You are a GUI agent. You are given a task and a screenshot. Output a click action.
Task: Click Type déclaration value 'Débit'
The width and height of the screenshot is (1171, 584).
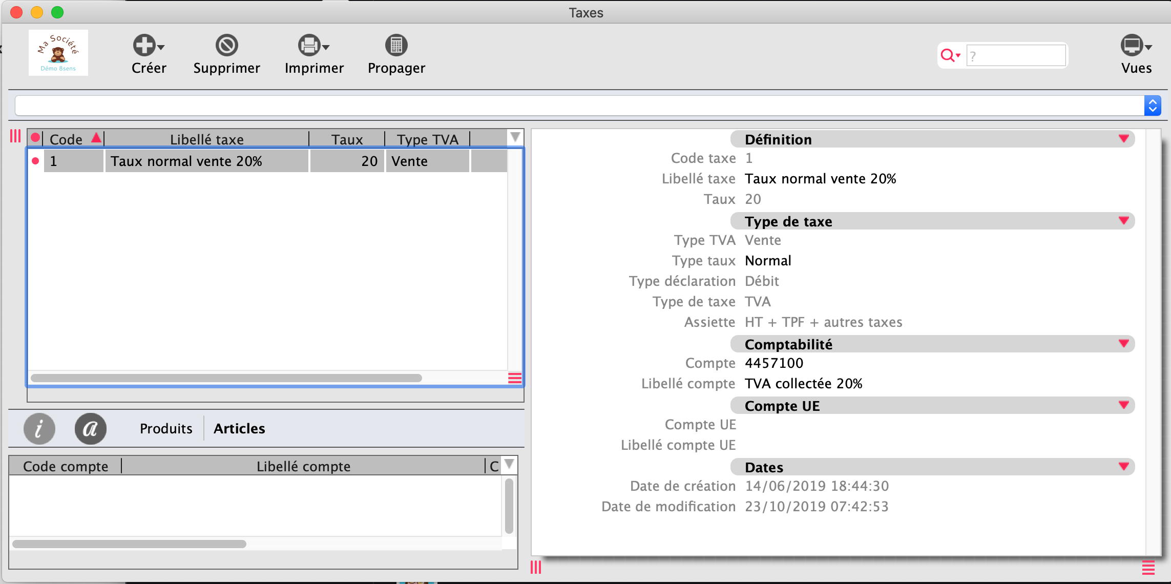(762, 281)
